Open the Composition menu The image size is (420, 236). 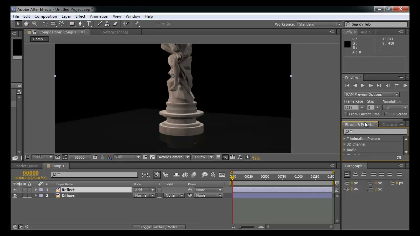[46, 16]
